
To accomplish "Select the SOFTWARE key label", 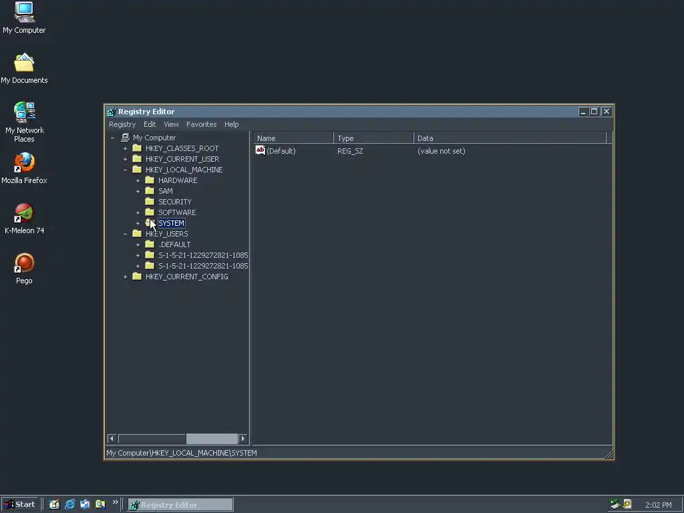I will coord(177,212).
